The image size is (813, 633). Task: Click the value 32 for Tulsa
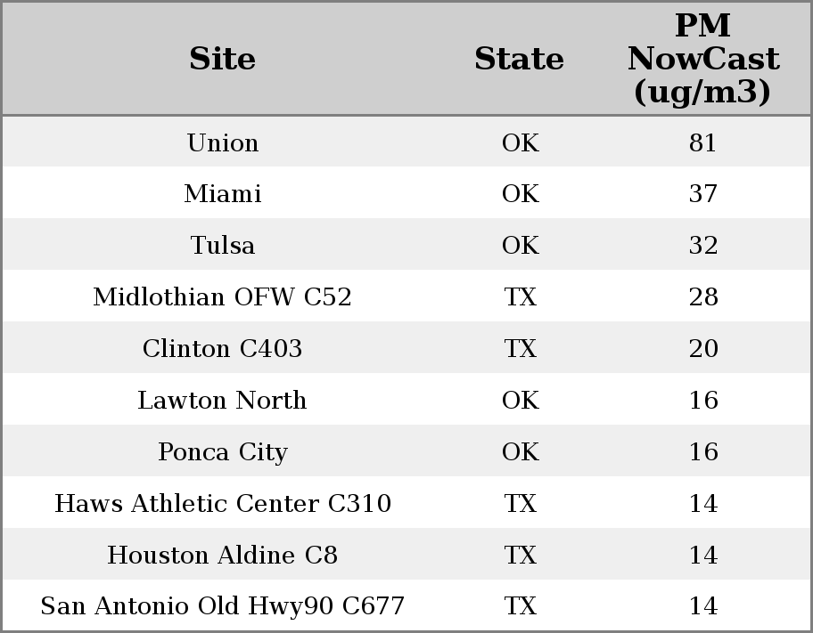pos(703,245)
